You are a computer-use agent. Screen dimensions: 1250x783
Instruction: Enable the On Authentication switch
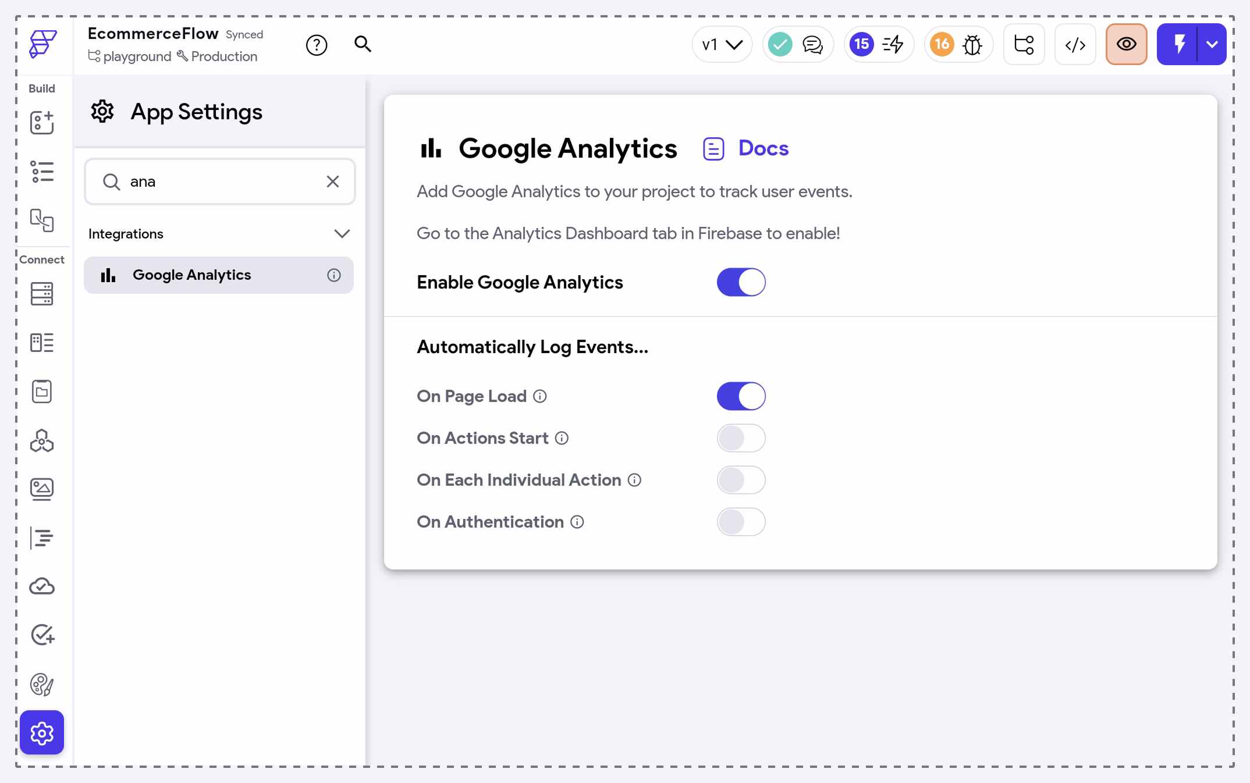tap(741, 522)
